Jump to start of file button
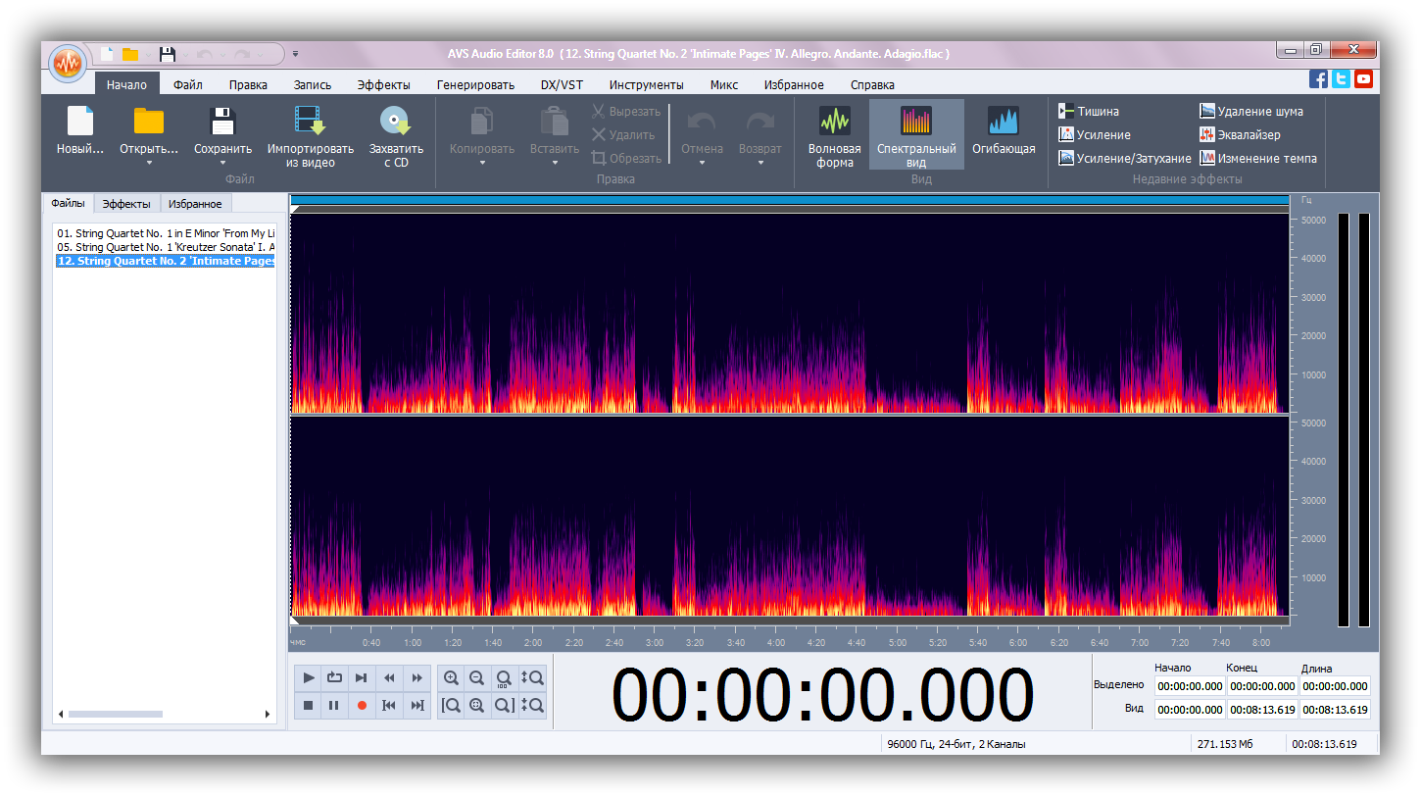This screenshot has height=796, width=1421. click(x=389, y=705)
